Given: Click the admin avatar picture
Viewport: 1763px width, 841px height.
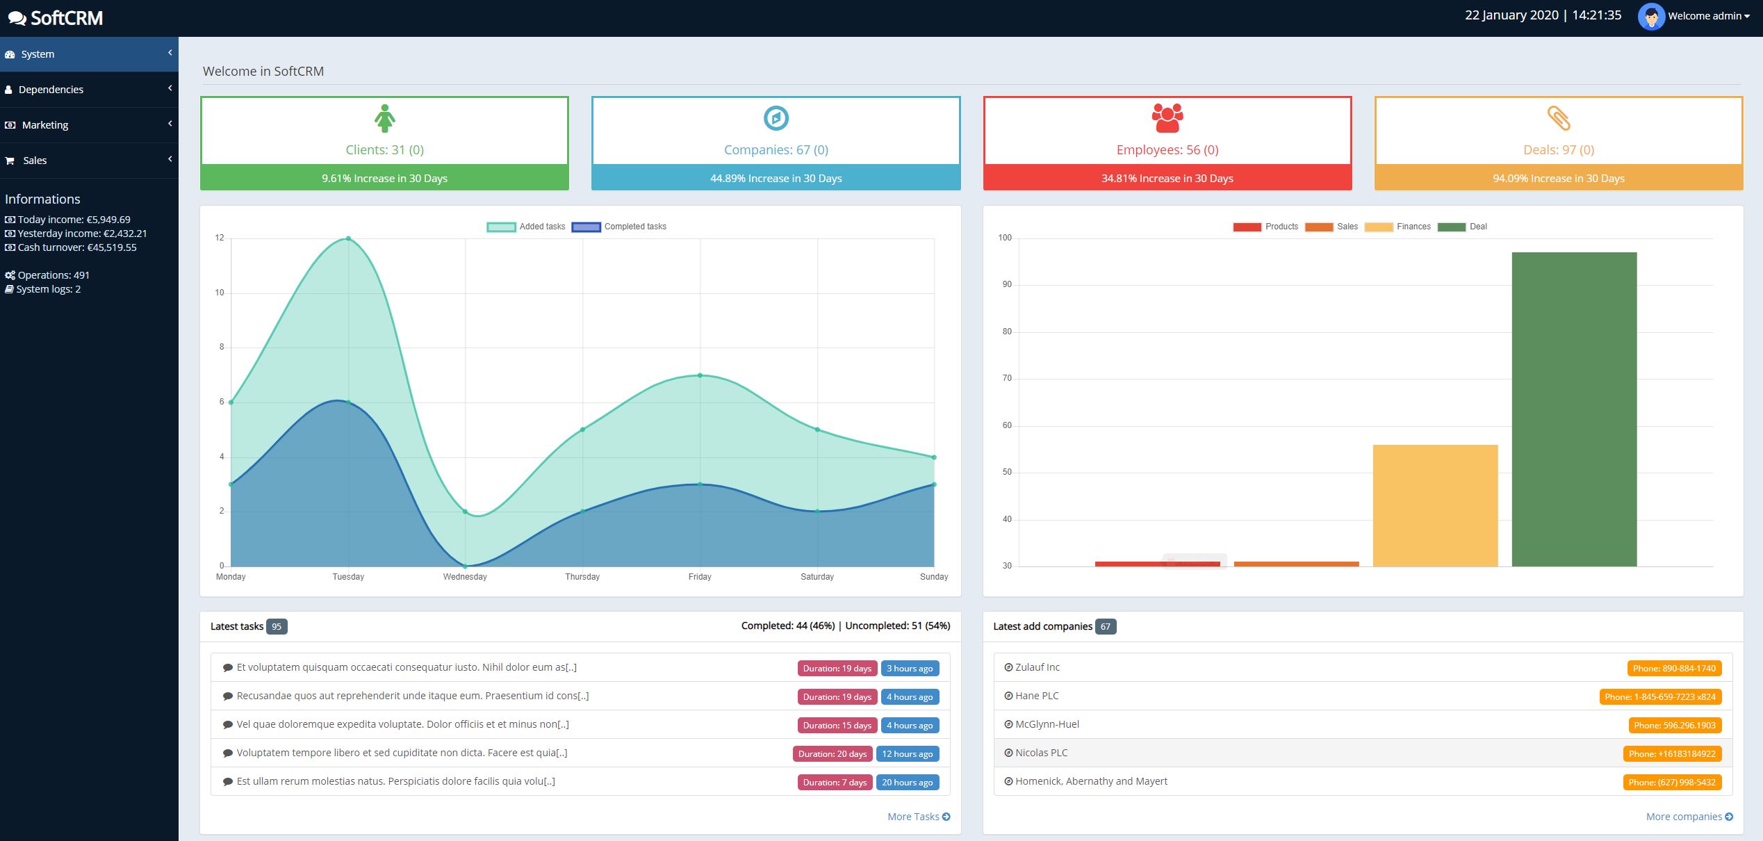Looking at the screenshot, I should point(1651,17).
